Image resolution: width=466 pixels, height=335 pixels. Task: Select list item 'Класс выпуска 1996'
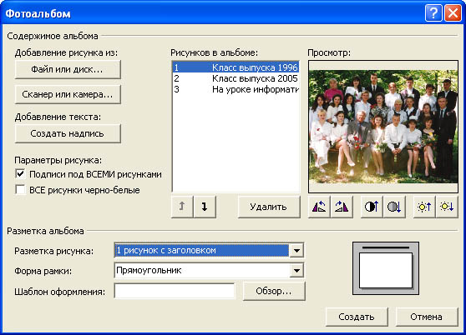coord(236,67)
